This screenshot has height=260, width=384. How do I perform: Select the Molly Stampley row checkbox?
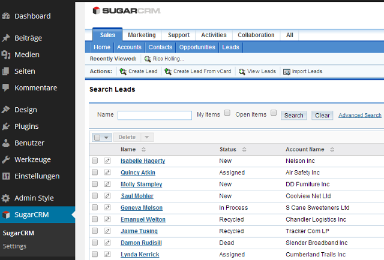pyautogui.click(x=95, y=184)
